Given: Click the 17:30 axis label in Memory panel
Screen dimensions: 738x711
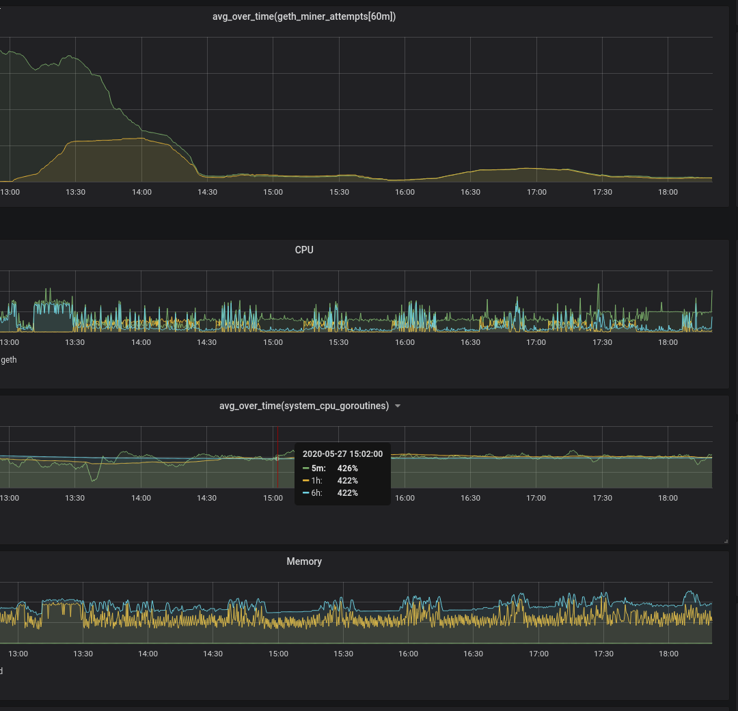Looking at the screenshot, I should (603, 654).
